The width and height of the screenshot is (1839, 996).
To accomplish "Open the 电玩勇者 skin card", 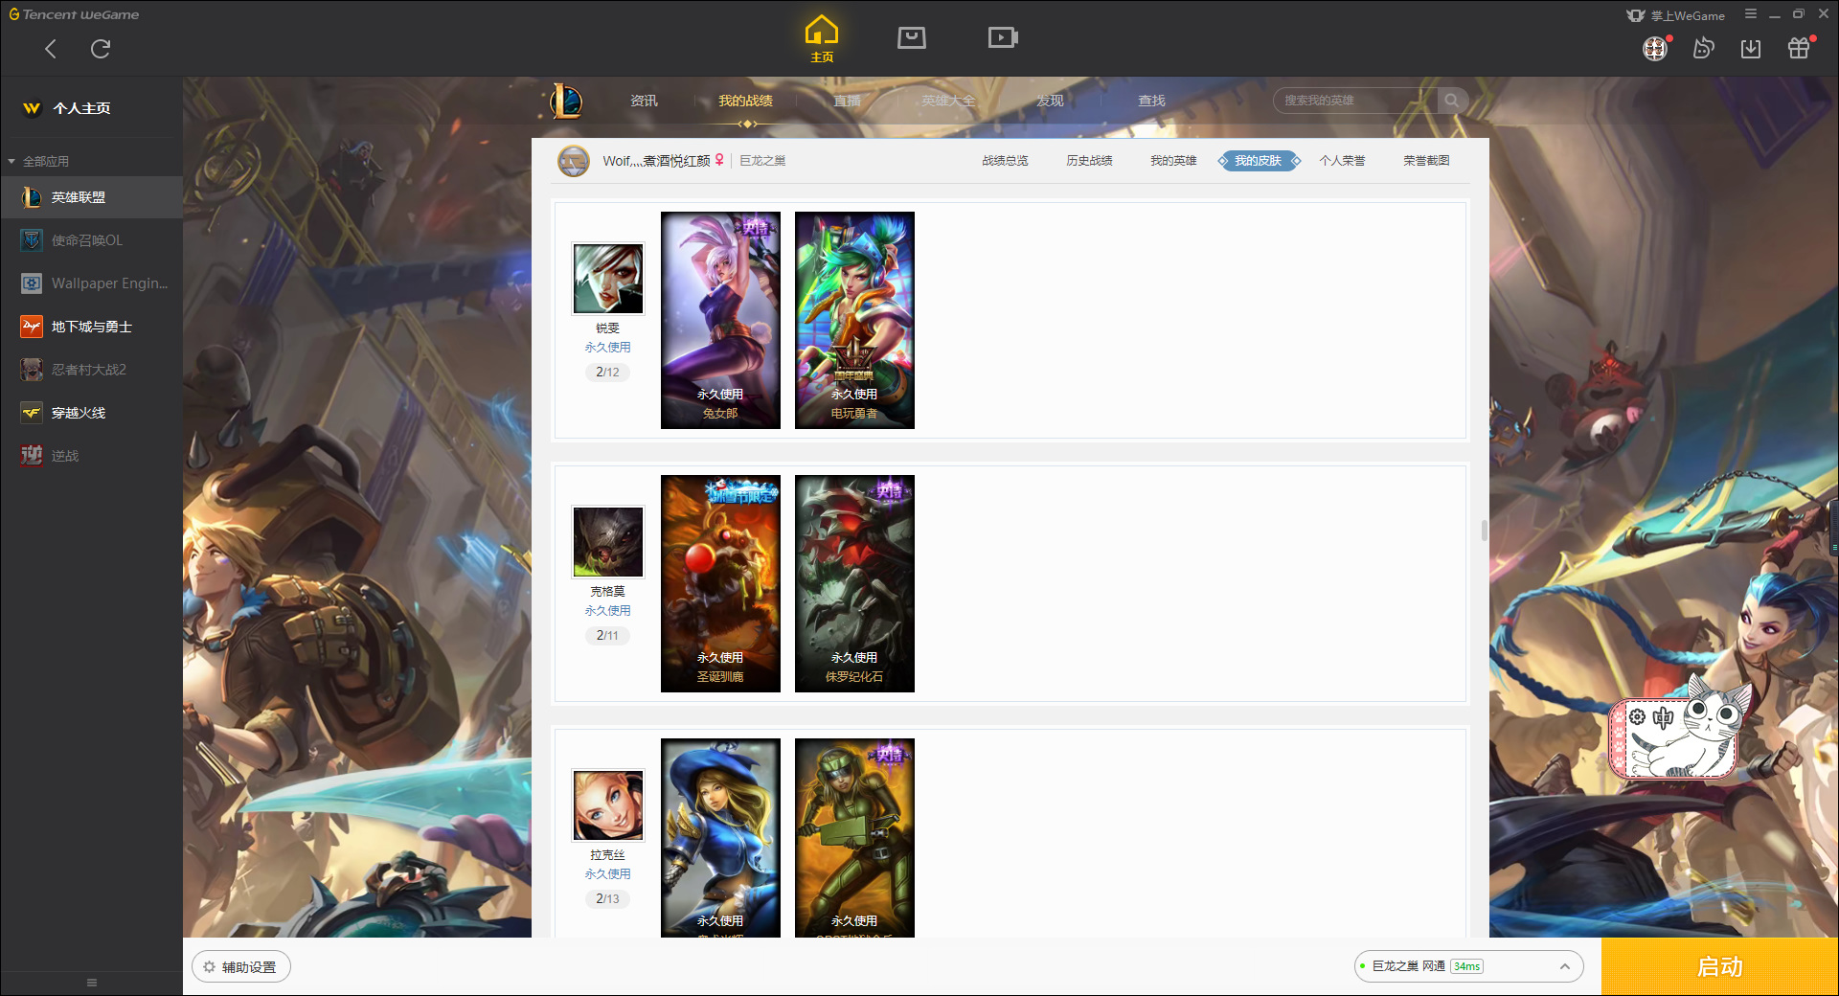I will (x=854, y=320).
